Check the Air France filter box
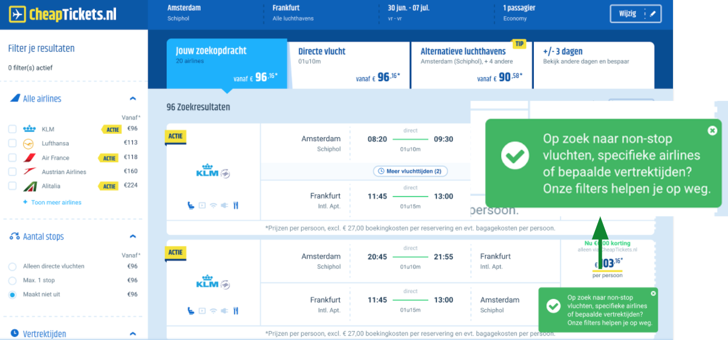The width and height of the screenshot is (728, 340). [x=12, y=158]
